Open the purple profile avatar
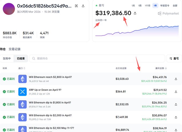Image resolution: width=182 pixels, height=132 pixels. 9,9
